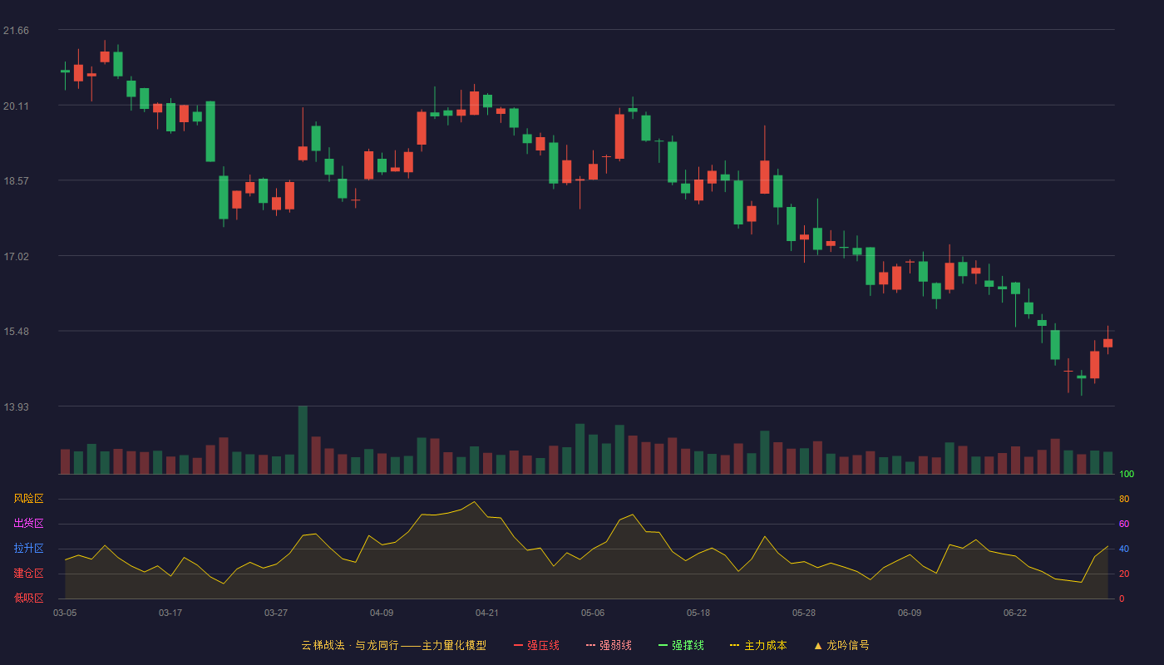Click the 20.11 price axis label
This screenshot has width=1164, height=665.
[x=16, y=106]
